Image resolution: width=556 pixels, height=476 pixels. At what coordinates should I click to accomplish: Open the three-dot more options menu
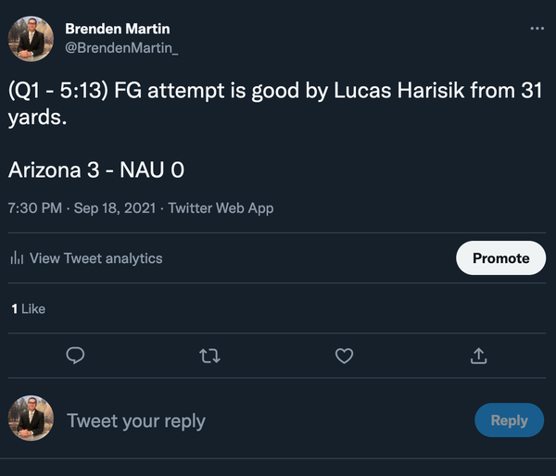tap(537, 29)
